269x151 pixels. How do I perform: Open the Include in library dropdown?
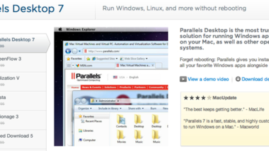tap(110, 108)
